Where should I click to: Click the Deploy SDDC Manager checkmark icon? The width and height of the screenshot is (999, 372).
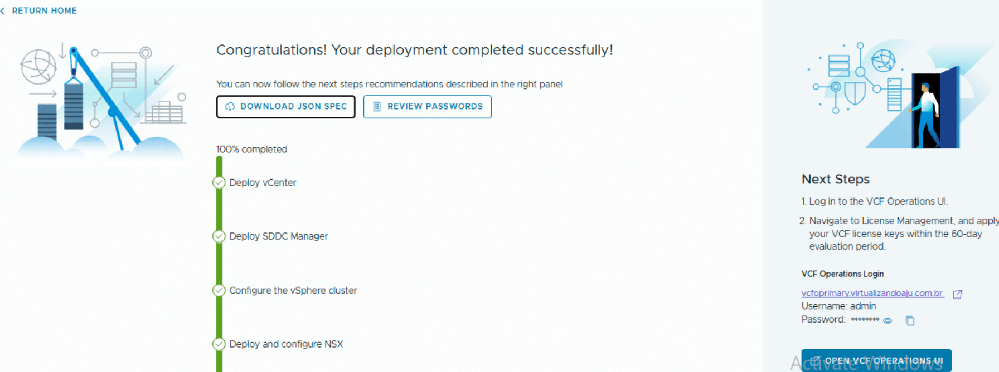[x=219, y=236]
